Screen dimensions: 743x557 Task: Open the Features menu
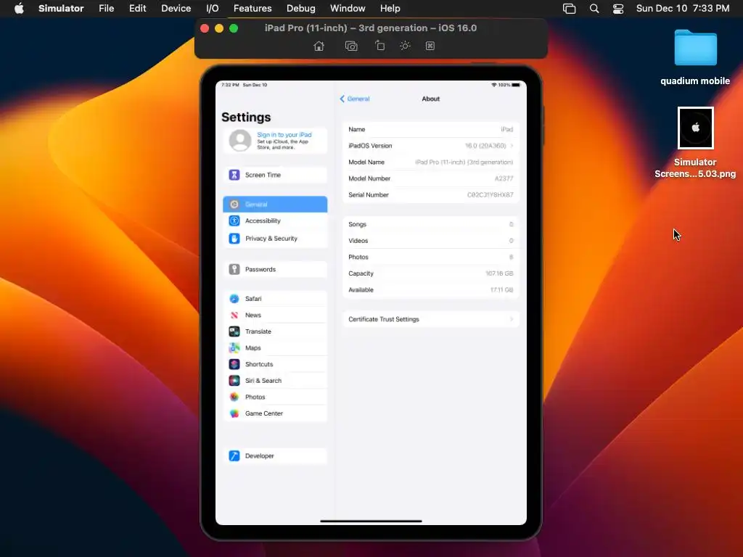point(253,8)
